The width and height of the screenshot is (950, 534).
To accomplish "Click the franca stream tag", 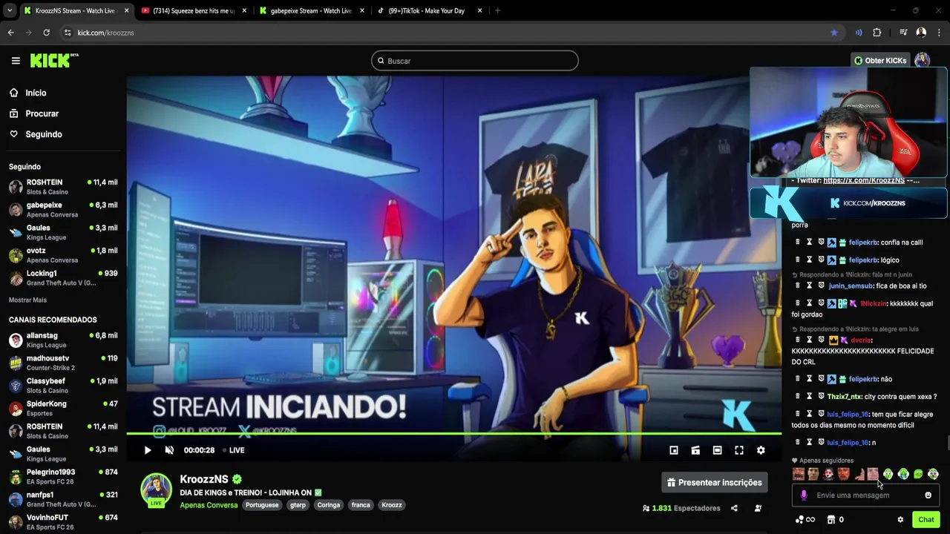I will click(x=361, y=505).
